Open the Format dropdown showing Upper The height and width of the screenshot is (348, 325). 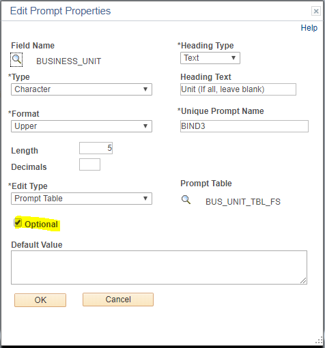[x=81, y=126]
